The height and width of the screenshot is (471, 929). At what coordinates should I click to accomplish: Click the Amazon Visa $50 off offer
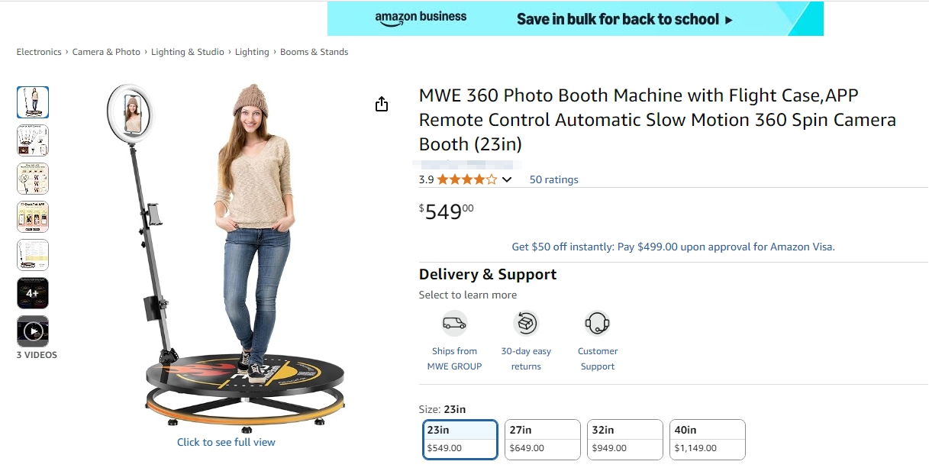click(673, 247)
